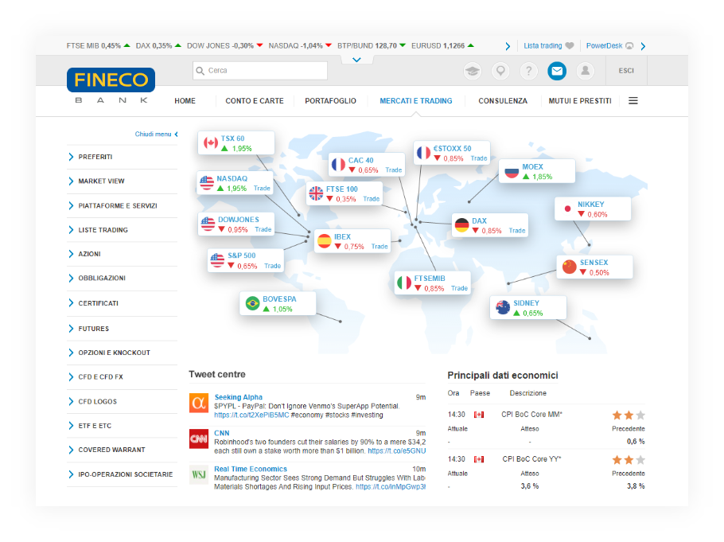
Task: Open the blue mail envelope icon
Action: (557, 71)
